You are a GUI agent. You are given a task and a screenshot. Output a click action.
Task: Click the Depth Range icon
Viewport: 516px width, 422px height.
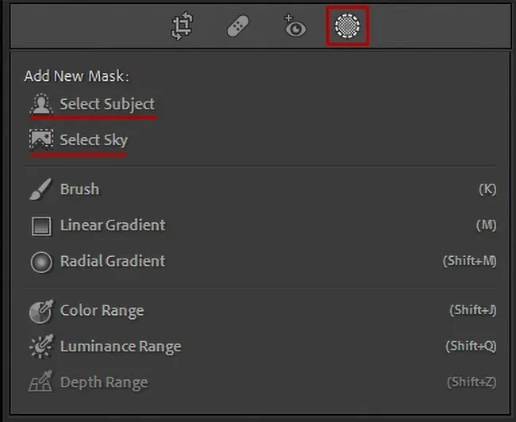click(40, 382)
